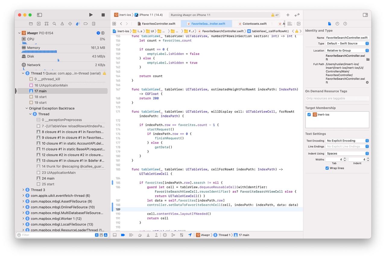The width and height of the screenshot is (386, 258).
Task: Uncheck the Wrap lines checkbox
Action: tap(327, 168)
